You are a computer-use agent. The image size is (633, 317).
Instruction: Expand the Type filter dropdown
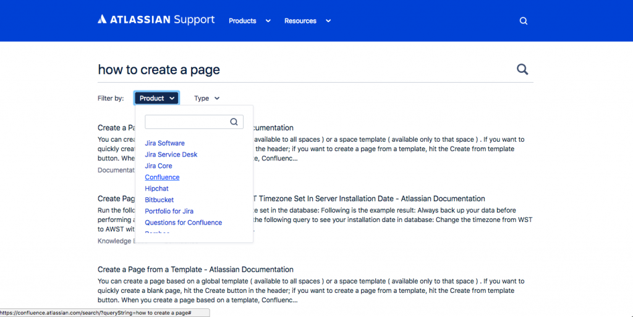[x=206, y=98]
